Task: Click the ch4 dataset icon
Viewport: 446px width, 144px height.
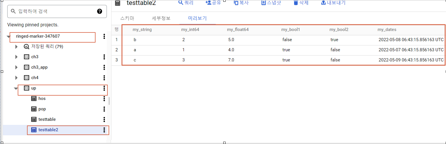Action: [26, 78]
